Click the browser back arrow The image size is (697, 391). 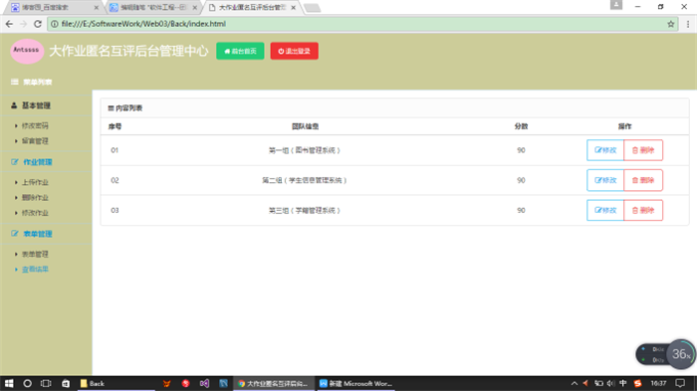click(x=9, y=24)
